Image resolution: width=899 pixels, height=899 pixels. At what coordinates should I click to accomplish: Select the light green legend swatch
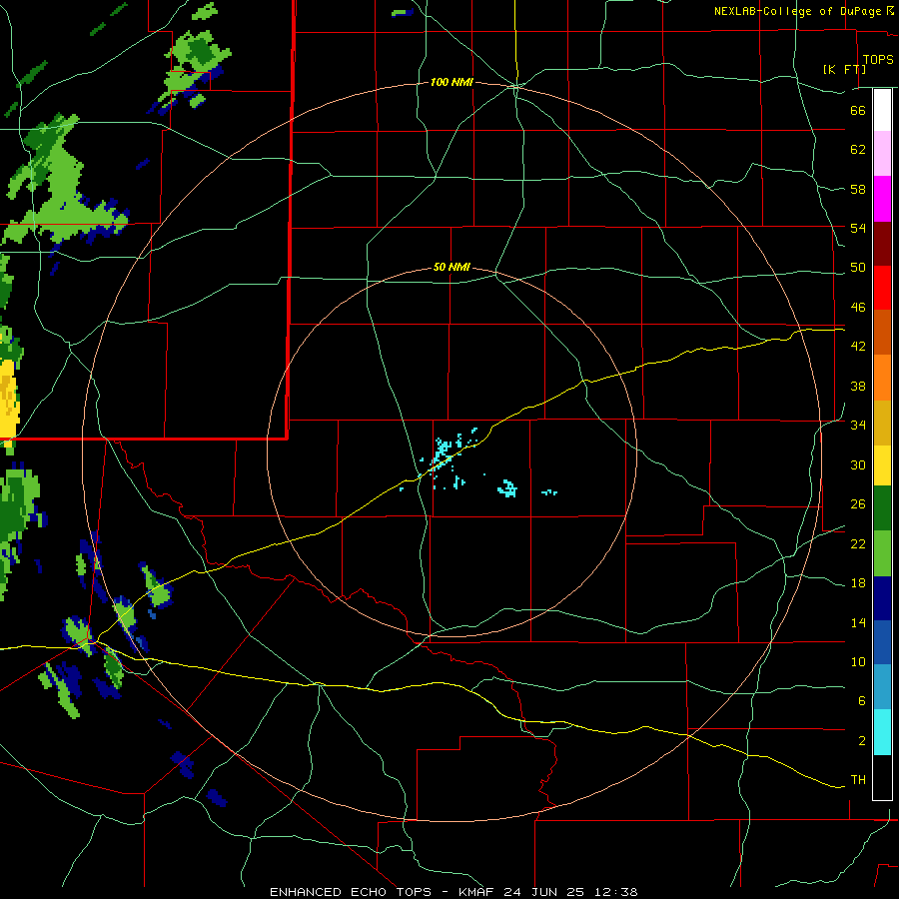(x=882, y=553)
